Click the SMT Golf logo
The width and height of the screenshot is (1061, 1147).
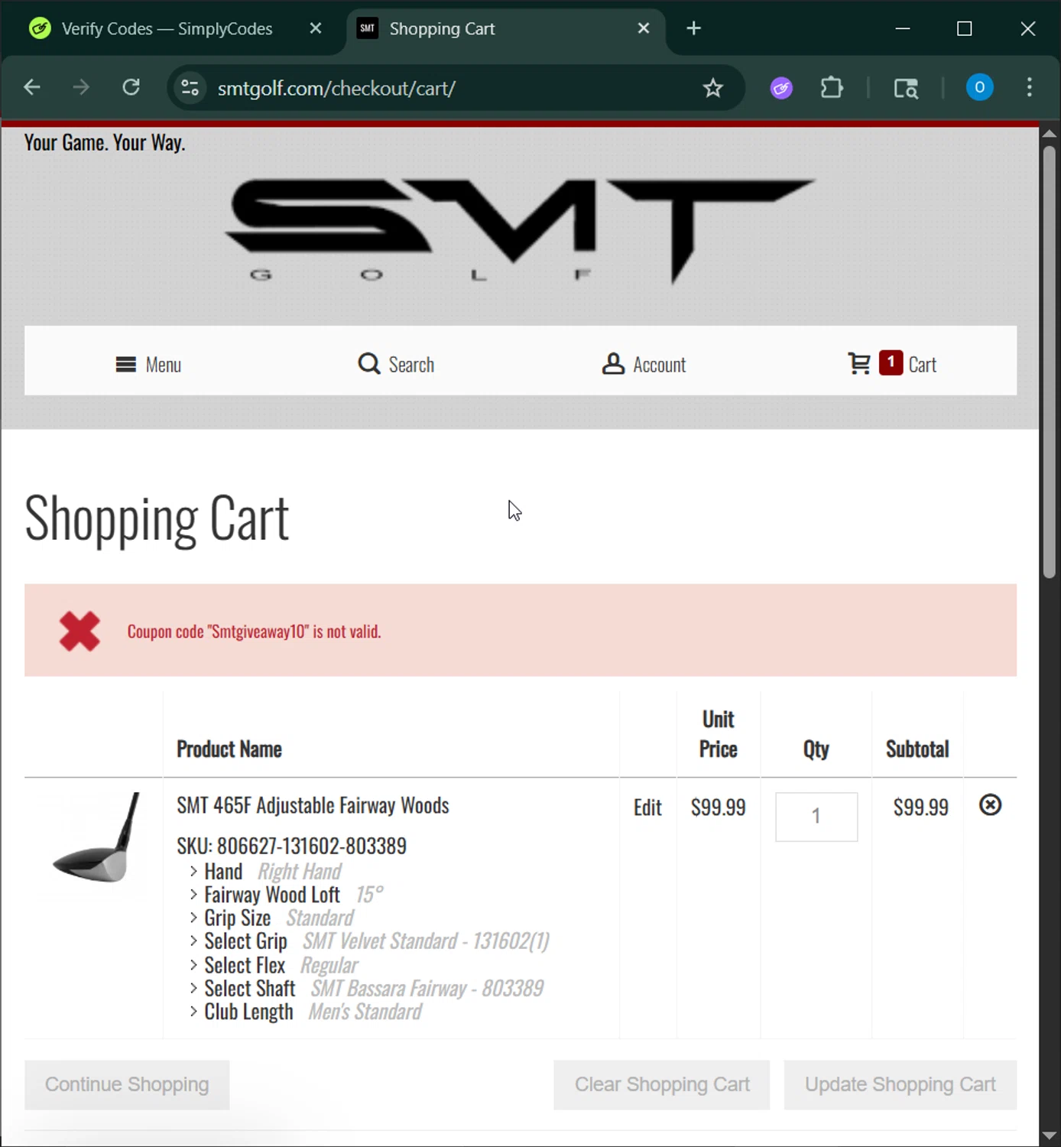point(520,232)
